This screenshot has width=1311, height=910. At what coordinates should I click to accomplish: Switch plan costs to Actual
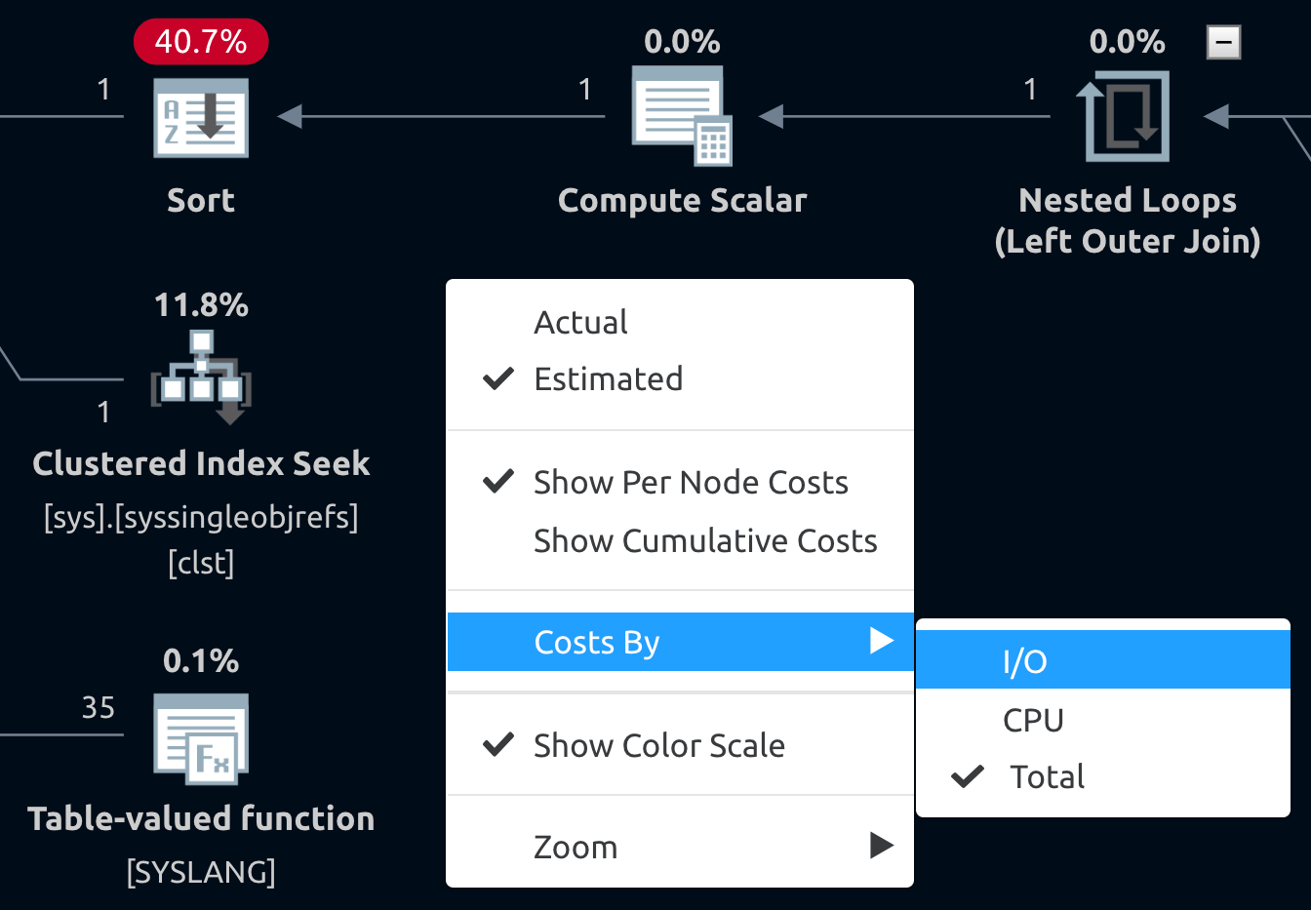click(580, 322)
